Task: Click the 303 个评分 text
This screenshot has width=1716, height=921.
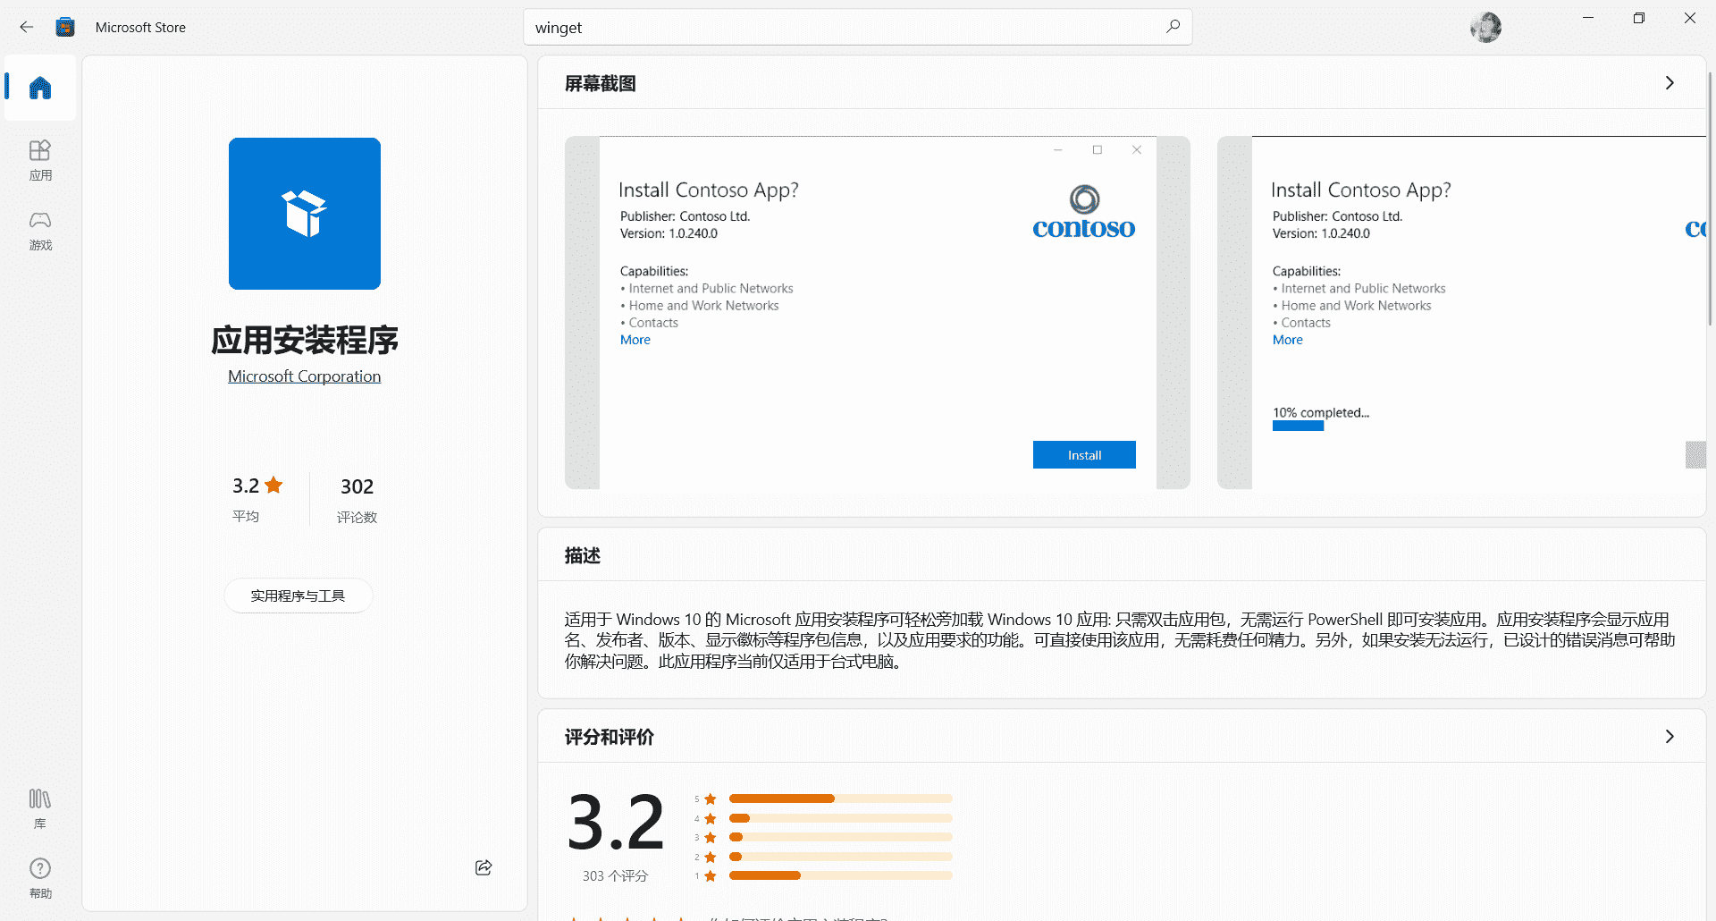Action: tap(615, 876)
